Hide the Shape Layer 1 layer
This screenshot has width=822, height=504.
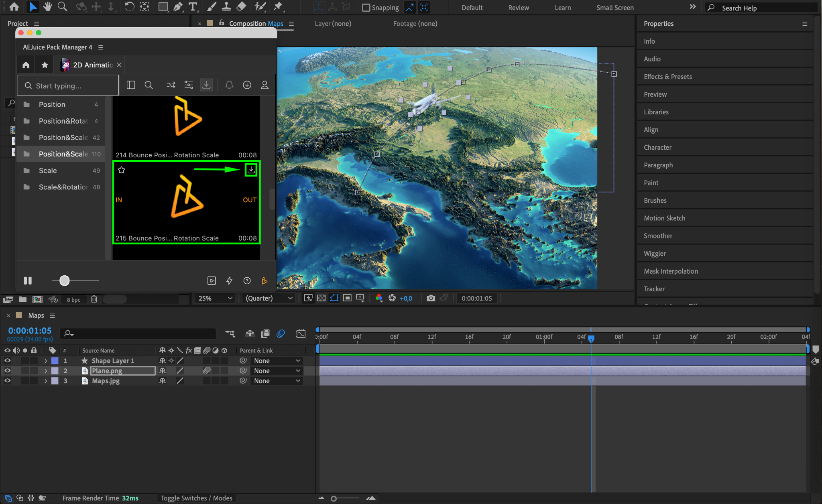click(7, 361)
